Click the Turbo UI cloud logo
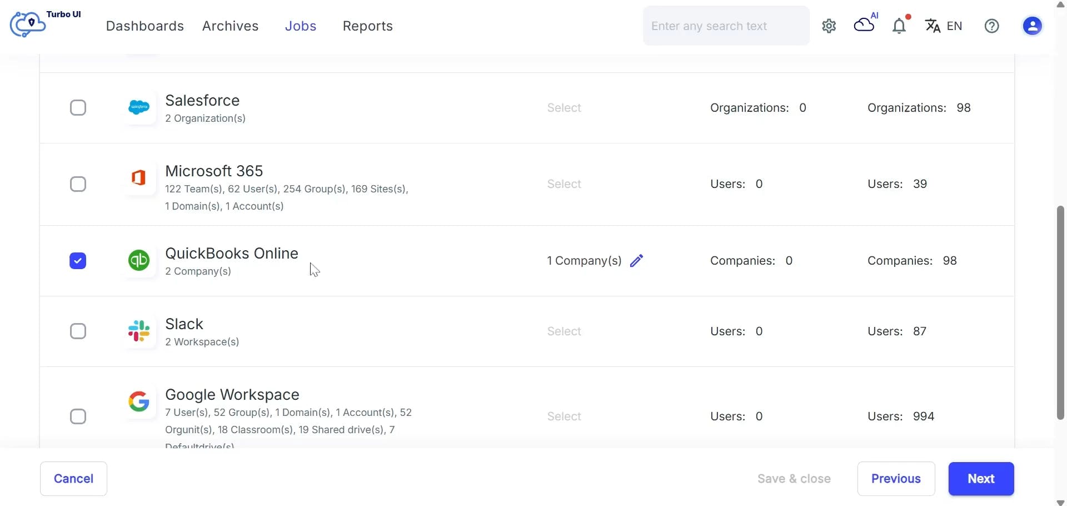1067x506 pixels. (x=28, y=24)
